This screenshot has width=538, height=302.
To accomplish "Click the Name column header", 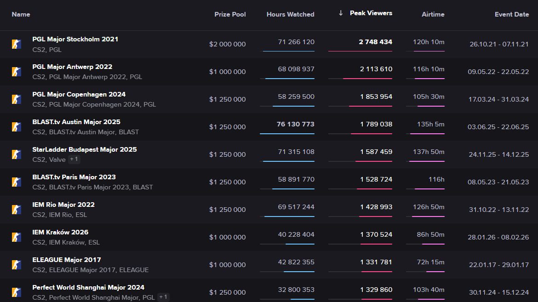I will tap(21, 14).
